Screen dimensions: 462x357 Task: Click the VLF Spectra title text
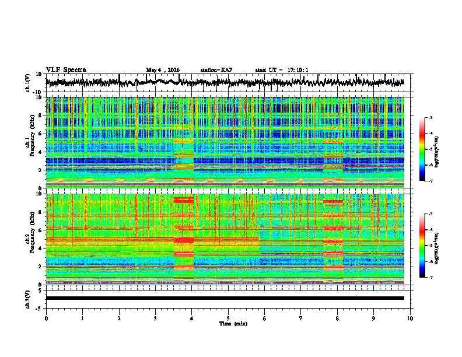66,70
